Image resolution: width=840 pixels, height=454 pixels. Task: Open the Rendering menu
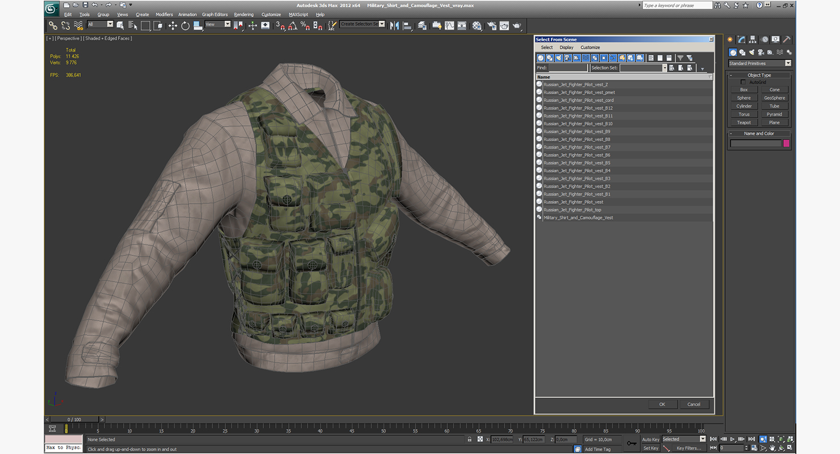pyautogui.click(x=244, y=15)
